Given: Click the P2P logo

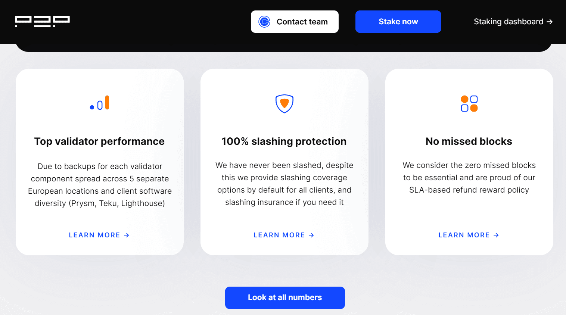Looking at the screenshot, I should (42, 22).
